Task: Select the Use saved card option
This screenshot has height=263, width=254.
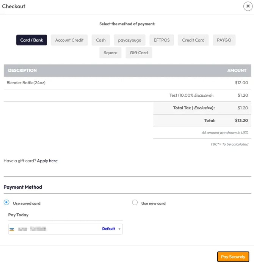Action: pos(6,203)
